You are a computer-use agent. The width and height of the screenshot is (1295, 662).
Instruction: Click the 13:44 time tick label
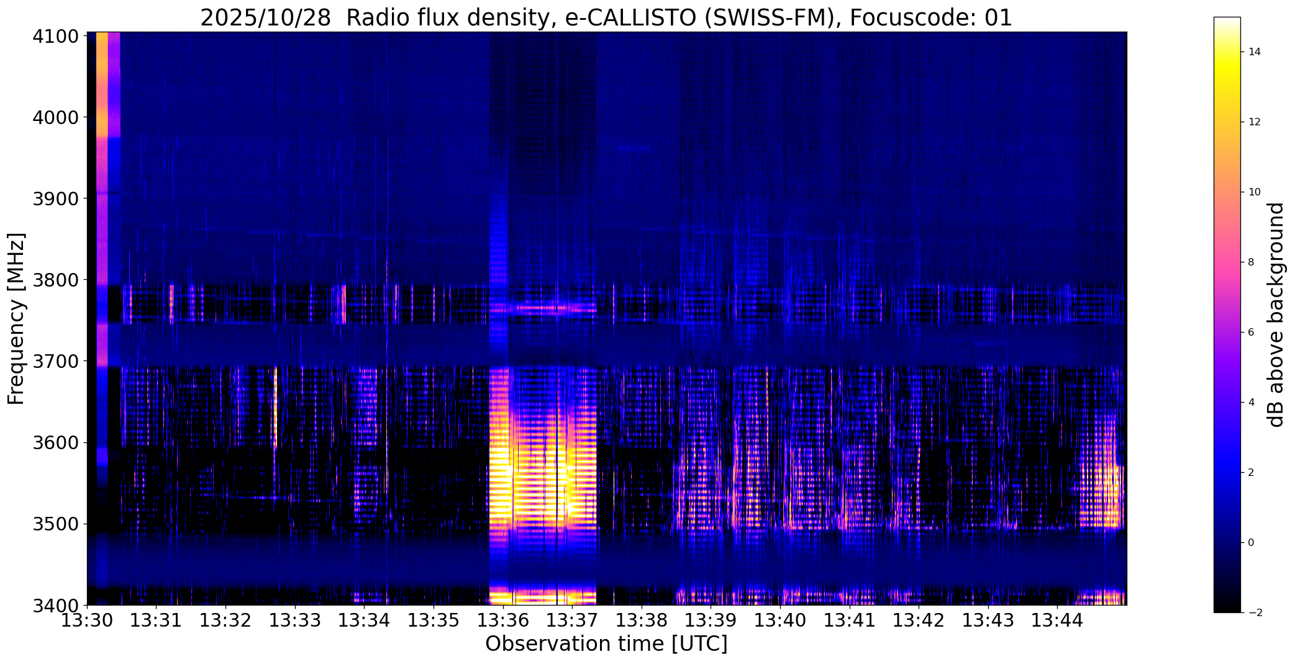1058,620
